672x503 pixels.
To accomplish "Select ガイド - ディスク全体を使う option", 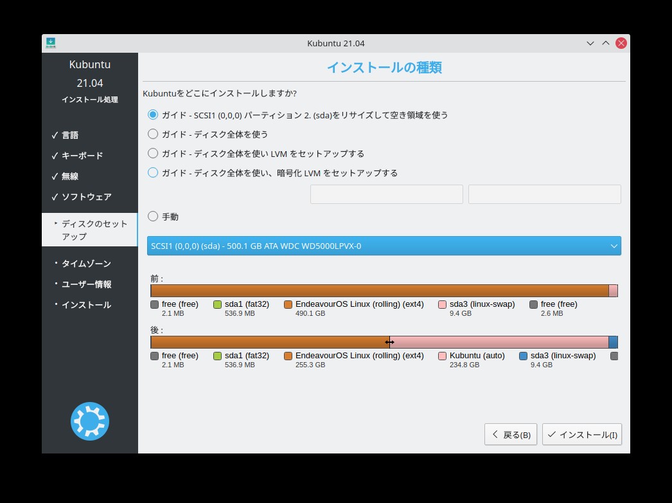I will (x=153, y=134).
